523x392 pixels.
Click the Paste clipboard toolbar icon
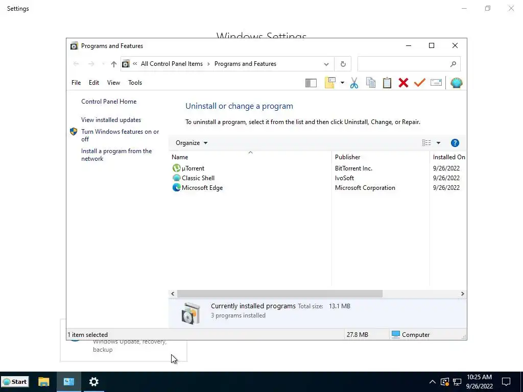[x=387, y=83]
